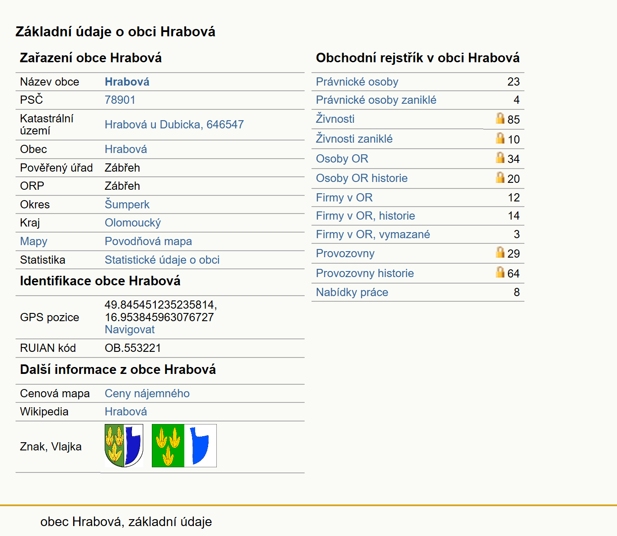Click the footer text obec Hrabová, základní údaje
The width and height of the screenshot is (617, 536).
pos(126,522)
